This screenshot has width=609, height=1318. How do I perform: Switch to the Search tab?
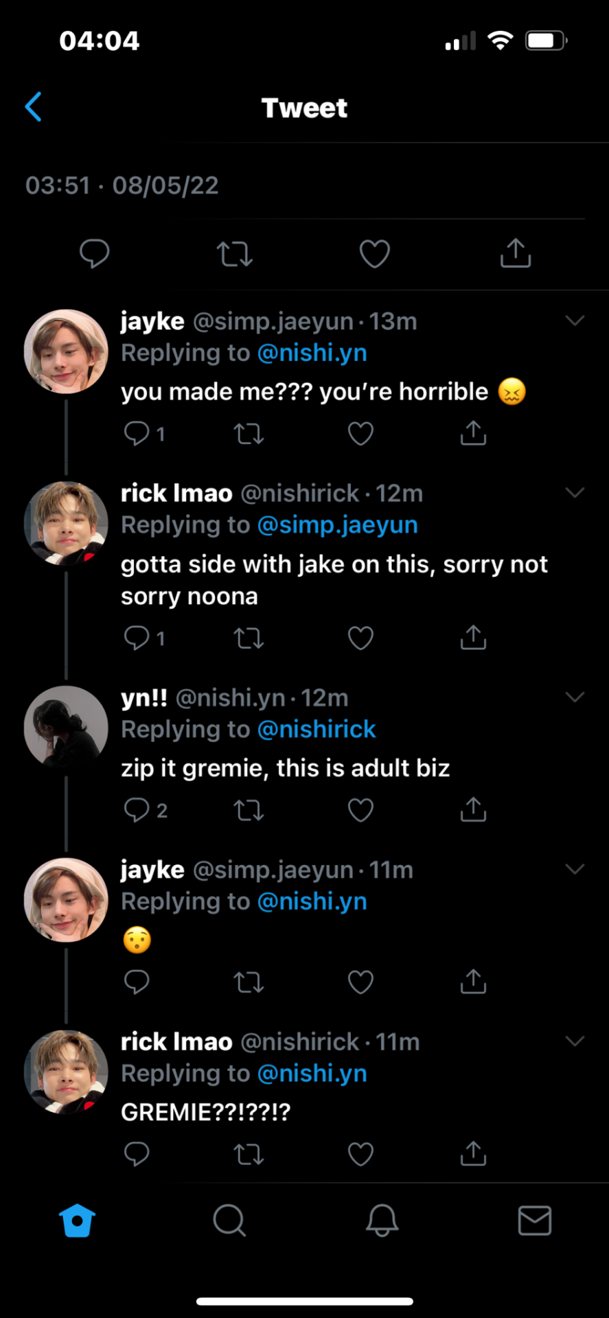tap(229, 1221)
